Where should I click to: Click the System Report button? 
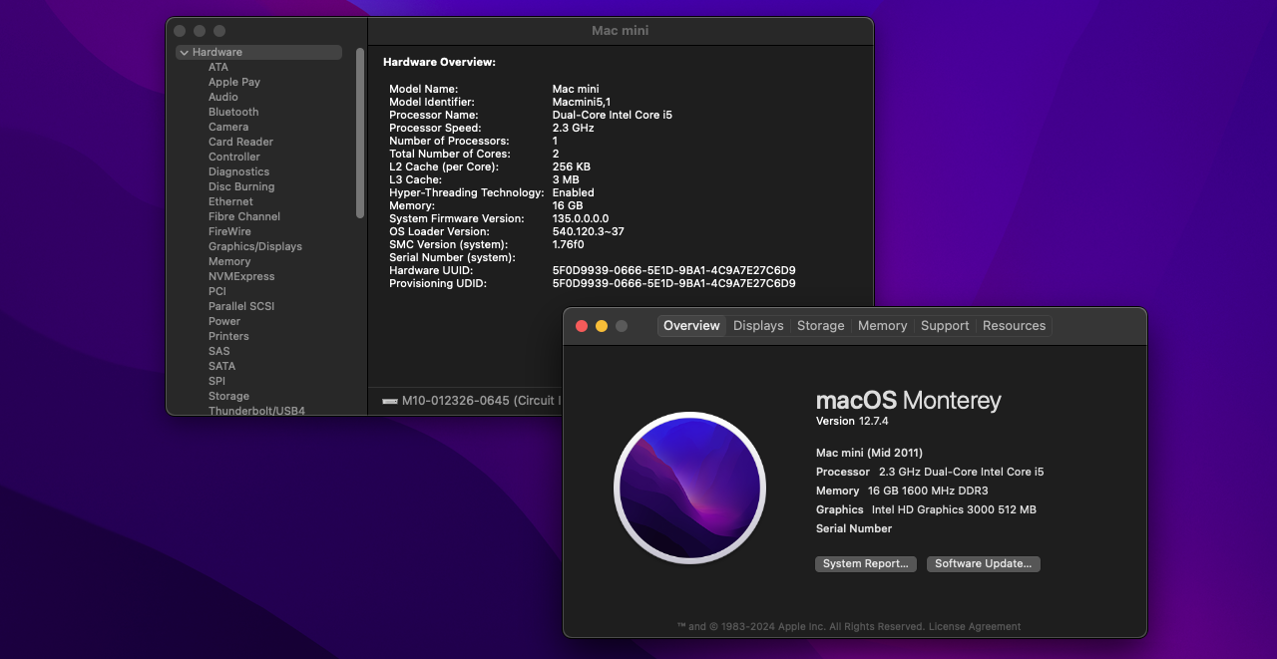865,563
